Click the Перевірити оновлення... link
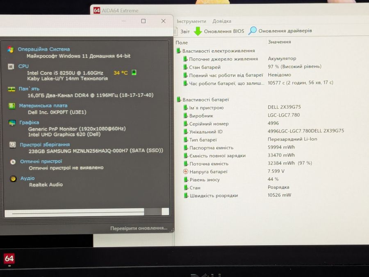369x277 pixels. tap(139, 228)
